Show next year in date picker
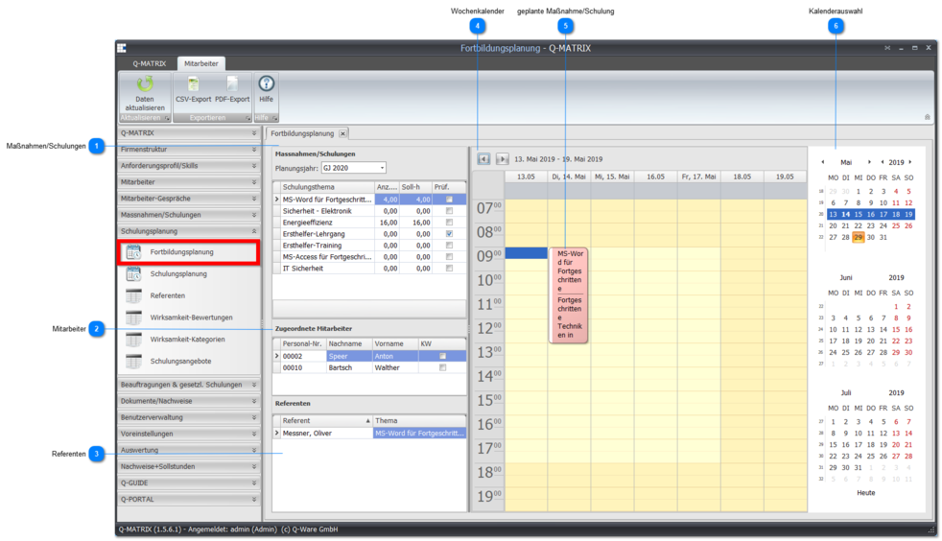942x541 pixels. 910,162
